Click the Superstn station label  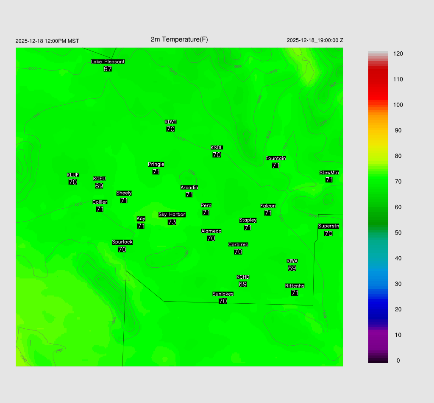tap(328, 226)
